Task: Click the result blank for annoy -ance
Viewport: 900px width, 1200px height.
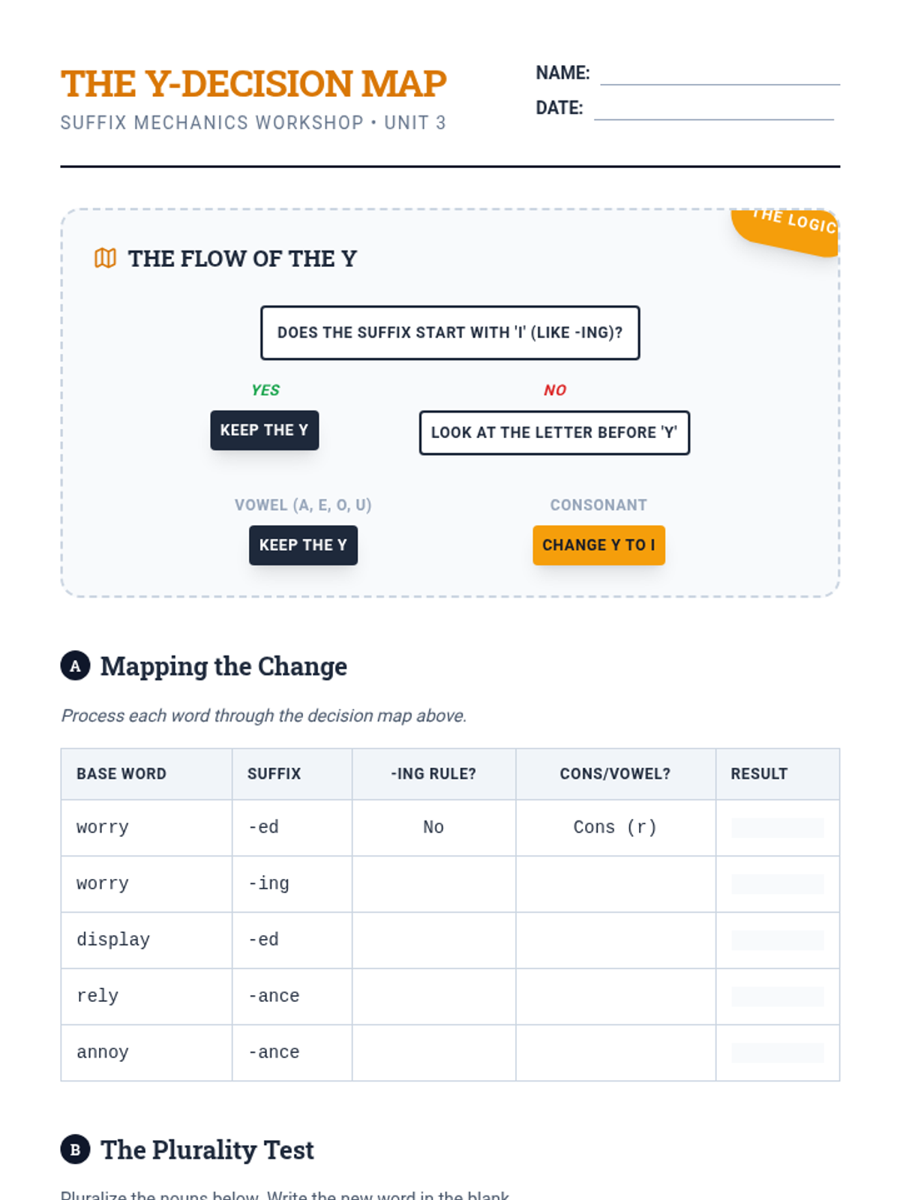Action: click(x=777, y=1053)
